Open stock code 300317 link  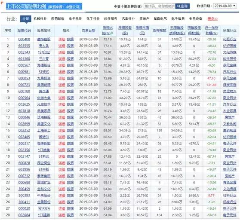tap(24, 144)
